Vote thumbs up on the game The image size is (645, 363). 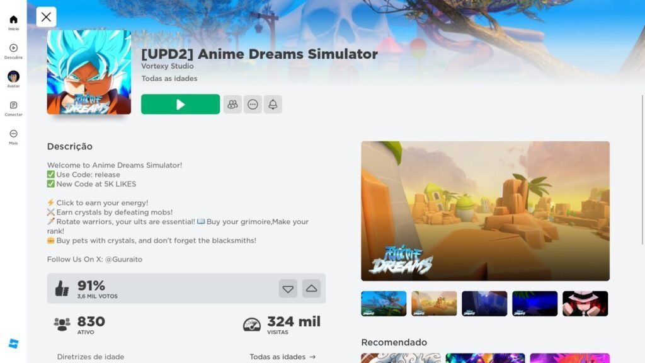point(311,289)
